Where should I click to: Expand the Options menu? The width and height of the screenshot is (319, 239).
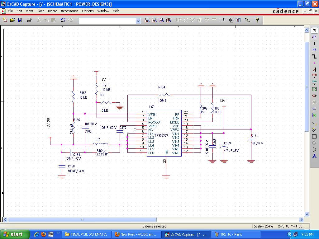point(88,11)
